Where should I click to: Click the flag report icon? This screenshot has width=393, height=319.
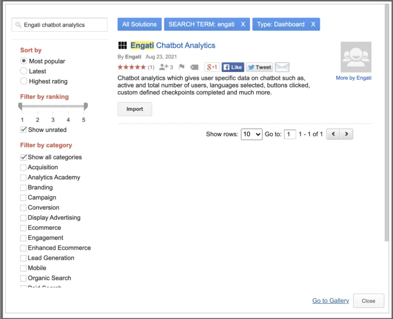(x=182, y=67)
